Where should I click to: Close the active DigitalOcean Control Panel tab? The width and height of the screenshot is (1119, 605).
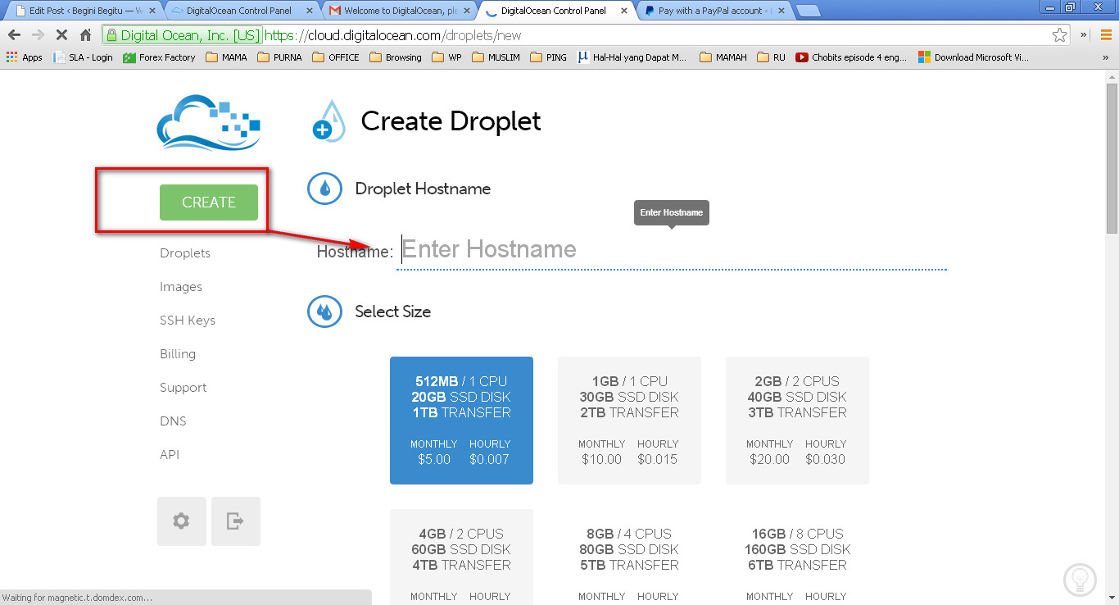[x=623, y=11]
